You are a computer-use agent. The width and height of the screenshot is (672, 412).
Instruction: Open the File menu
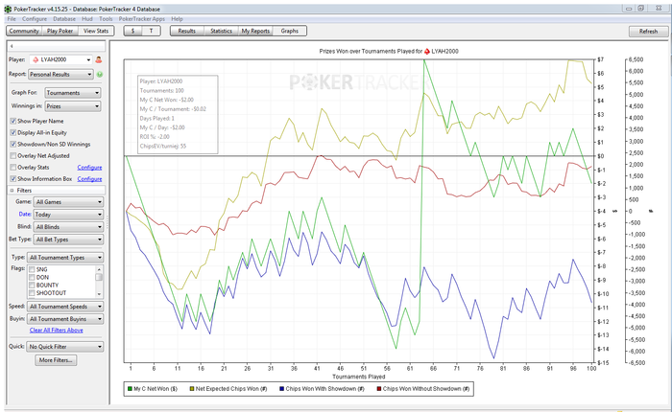coord(12,19)
